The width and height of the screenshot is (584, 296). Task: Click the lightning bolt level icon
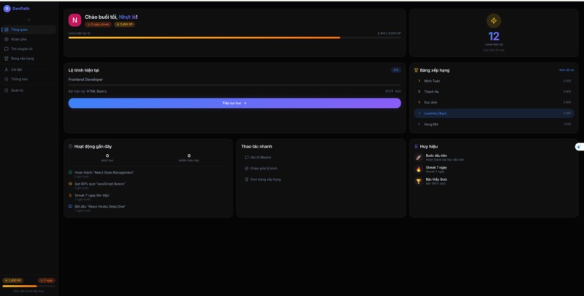click(x=493, y=21)
